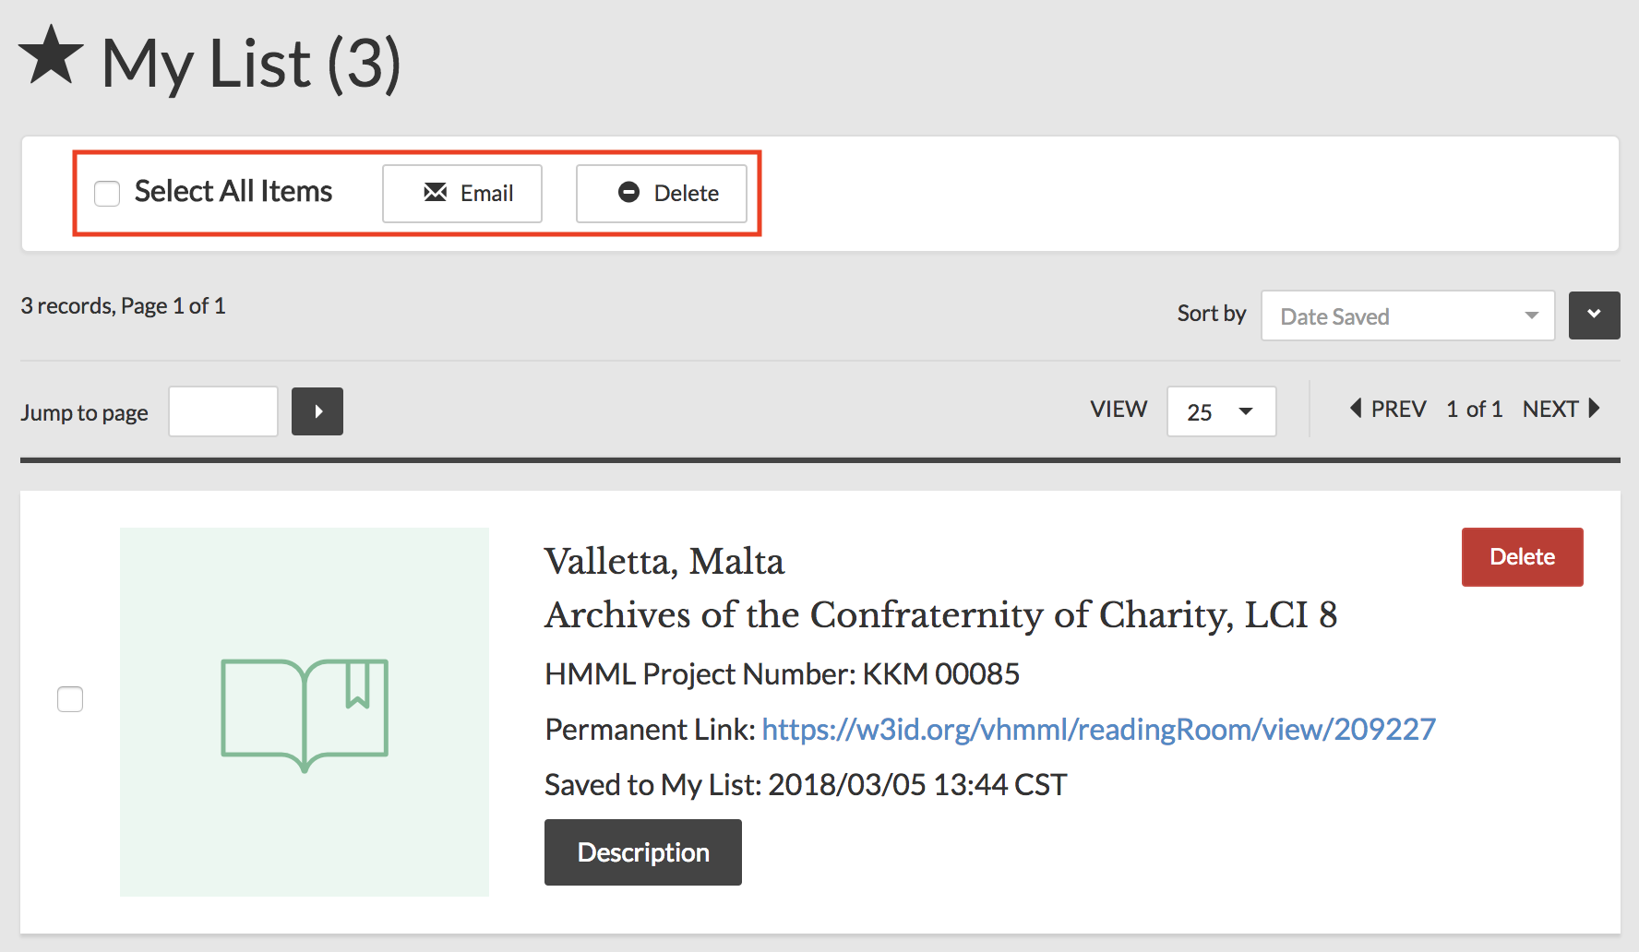Click the Delete button in the top toolbar
Screen dimensions: 1639x952
coord(662,194)
